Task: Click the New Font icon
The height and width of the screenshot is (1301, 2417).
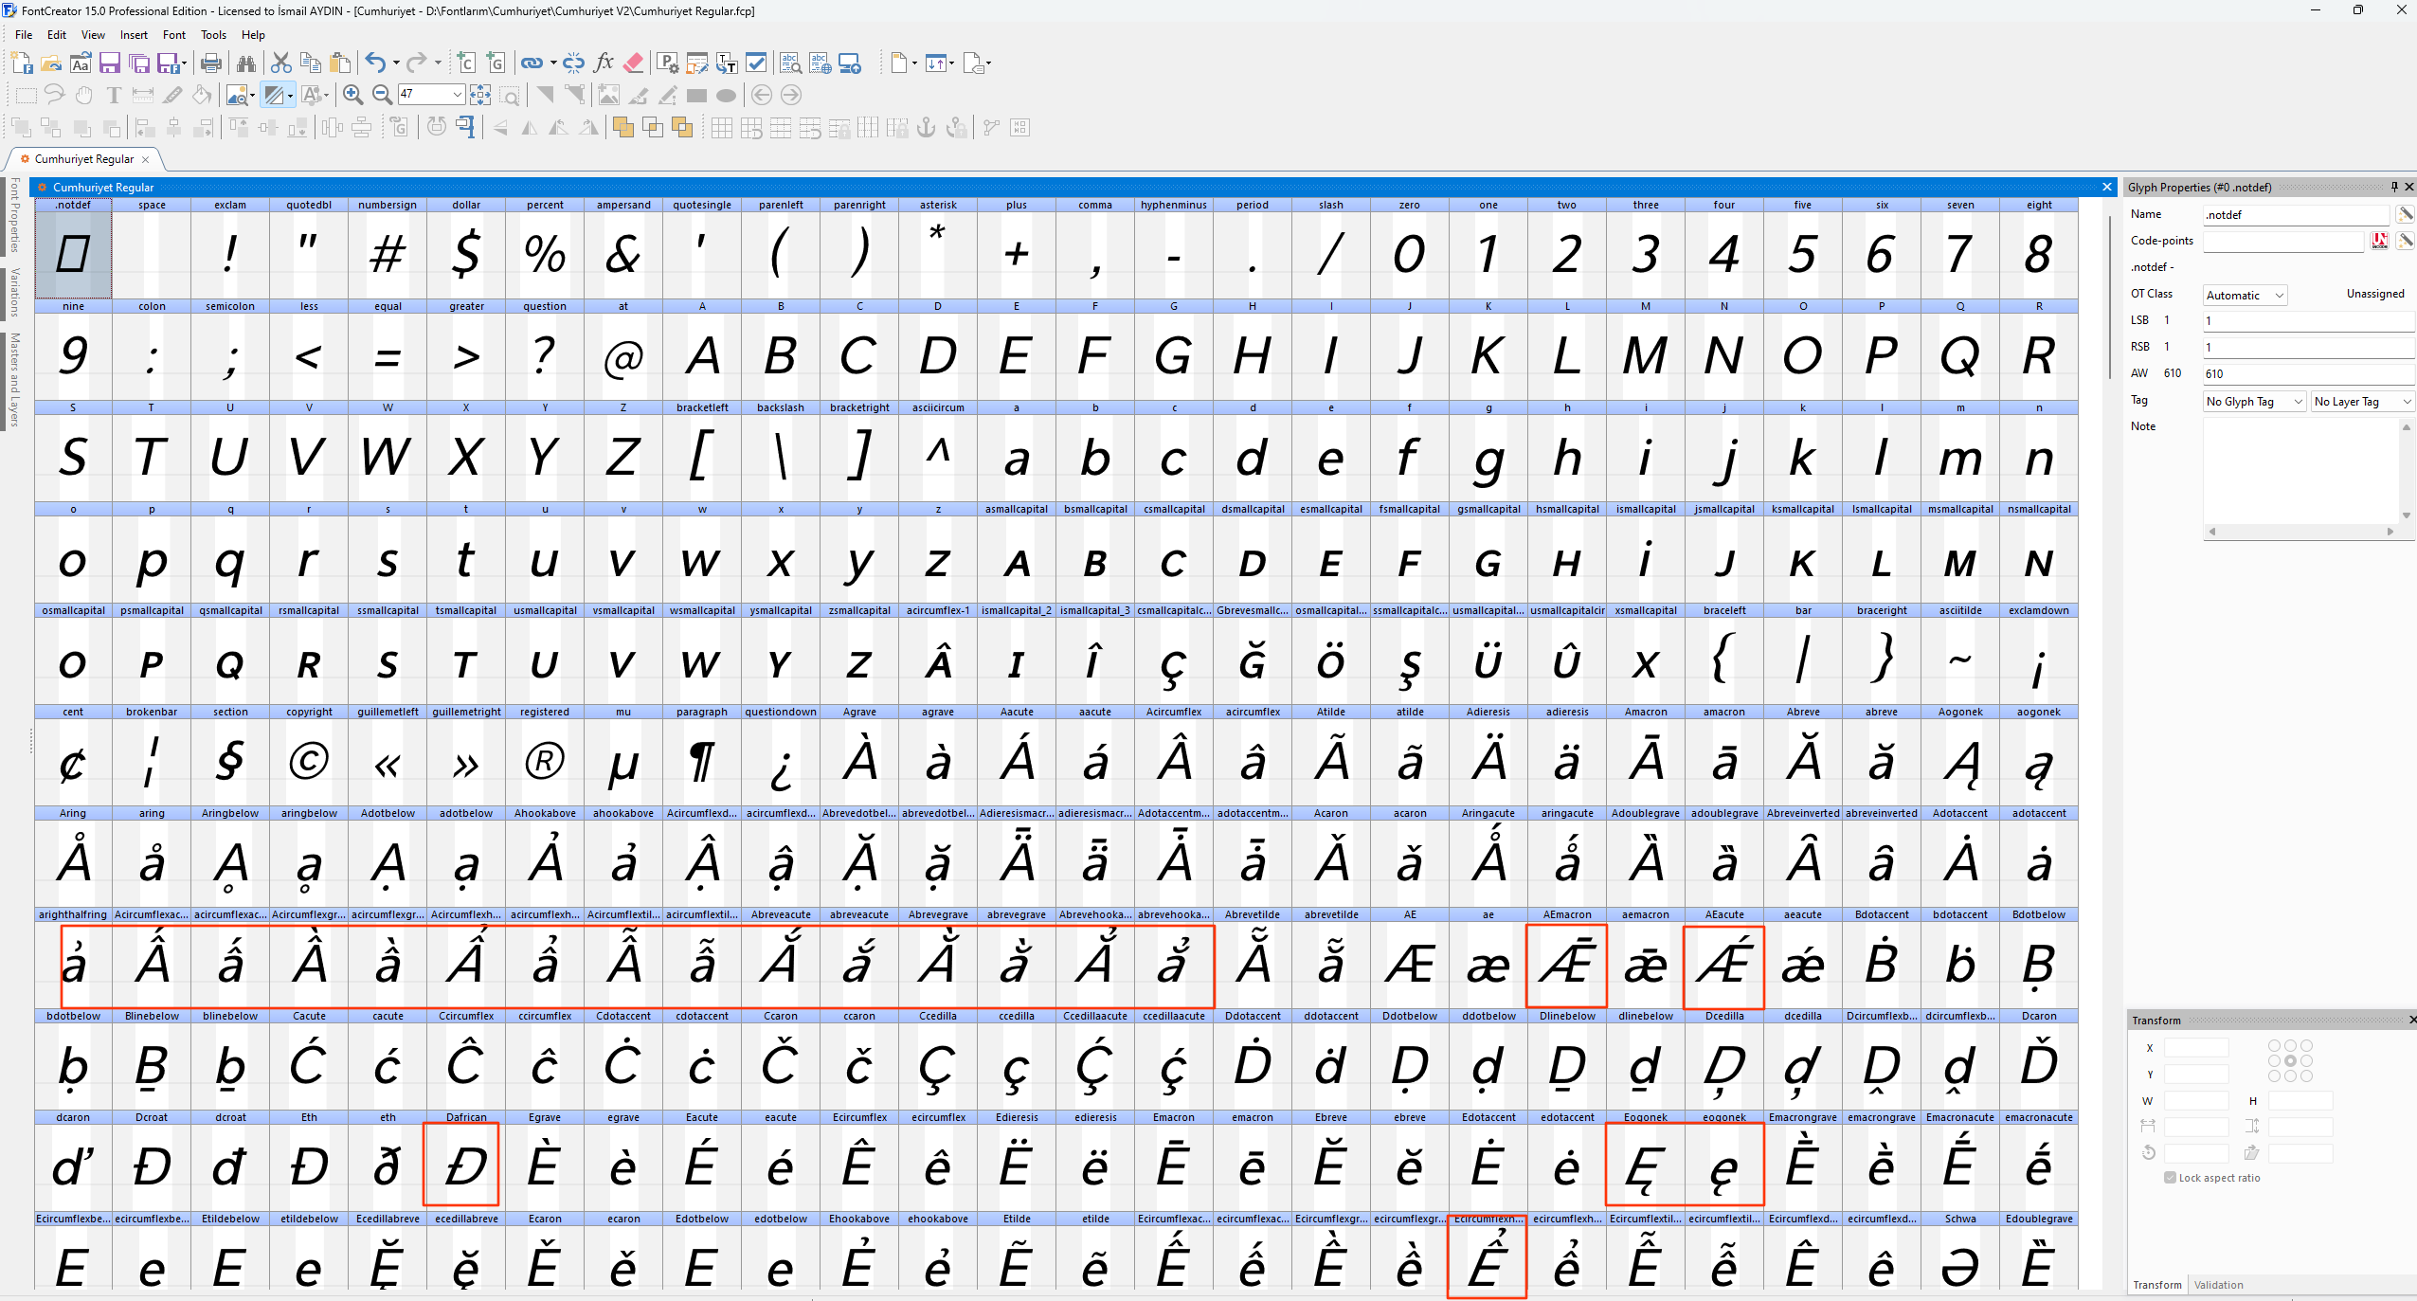Action: tap(22, 63)
